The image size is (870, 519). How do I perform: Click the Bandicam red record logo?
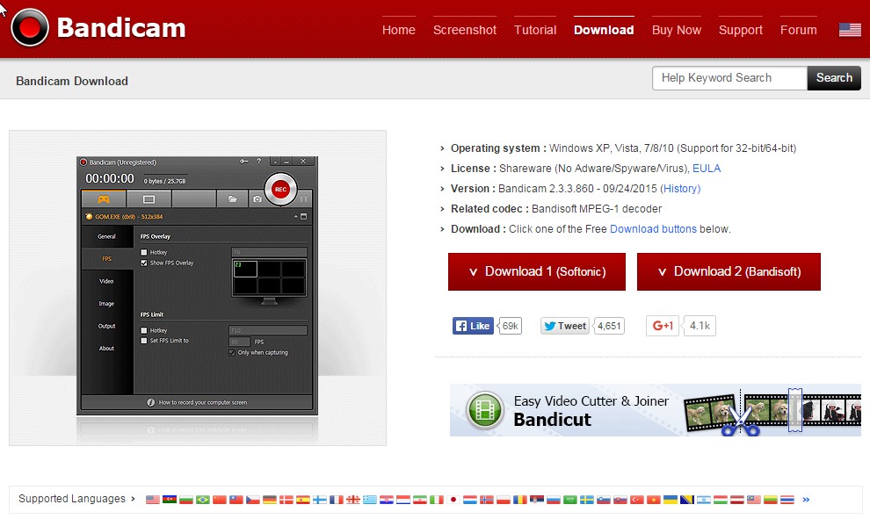pos(30,28)
